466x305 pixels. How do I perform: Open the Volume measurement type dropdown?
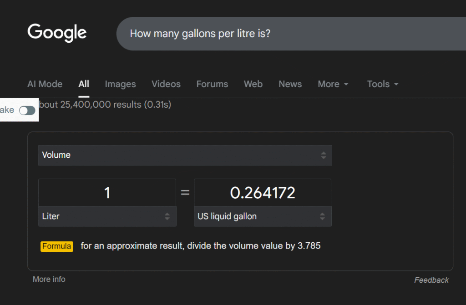(x=185, y=155)
